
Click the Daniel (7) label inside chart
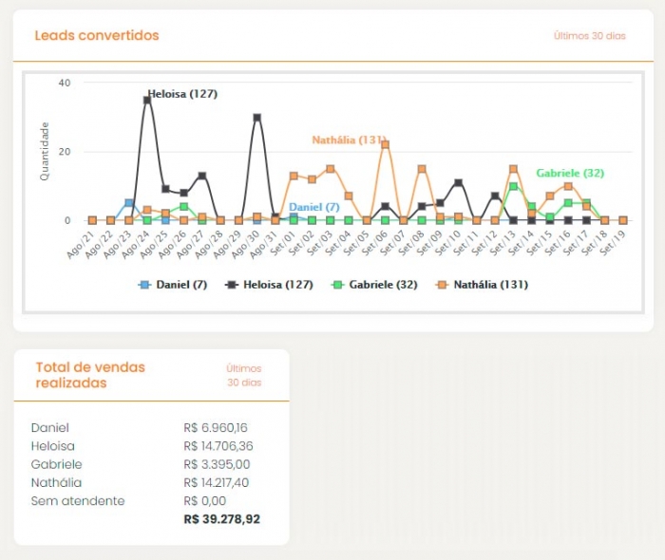point(313,206)
